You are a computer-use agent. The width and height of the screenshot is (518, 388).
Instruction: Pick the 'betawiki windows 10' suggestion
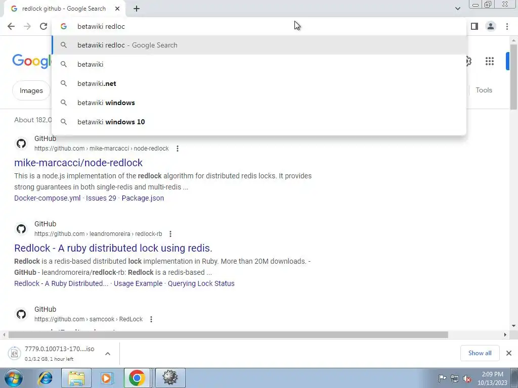coord(259,122)
